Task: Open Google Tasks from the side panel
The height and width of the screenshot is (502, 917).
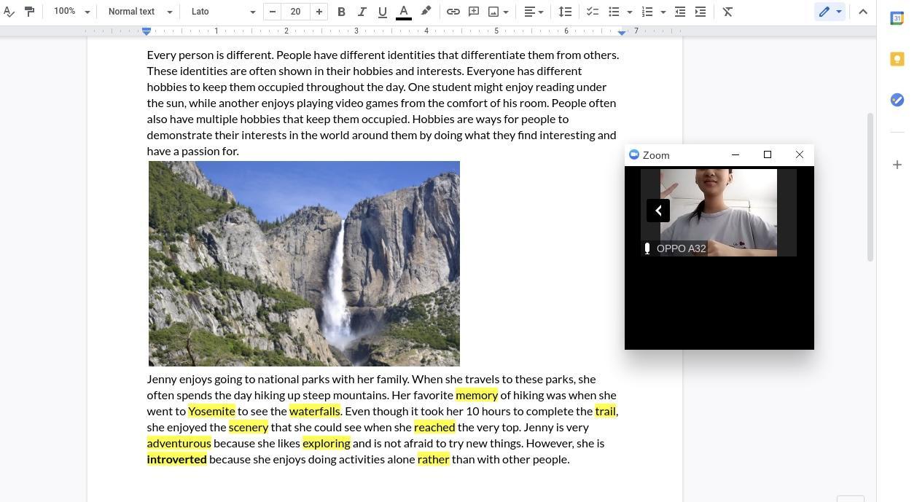Action: coord(897,100)
